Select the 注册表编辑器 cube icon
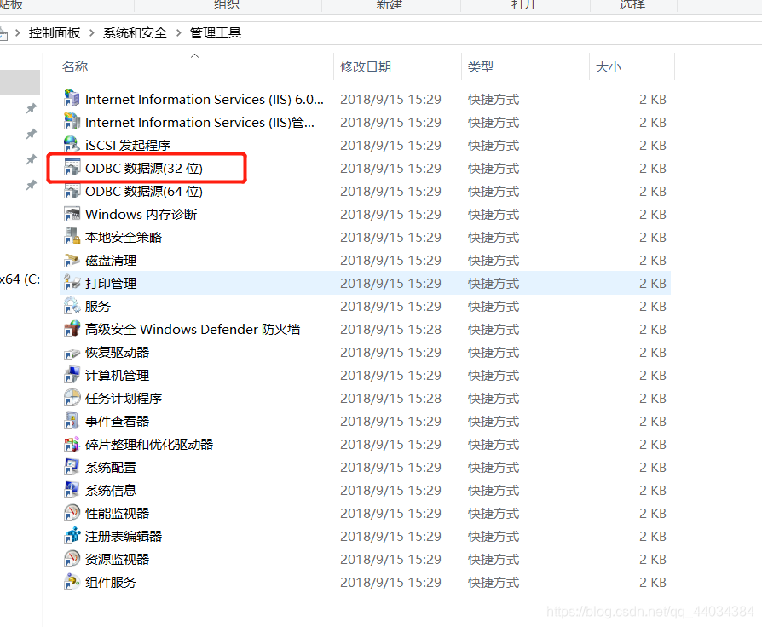 pos(72,536)
